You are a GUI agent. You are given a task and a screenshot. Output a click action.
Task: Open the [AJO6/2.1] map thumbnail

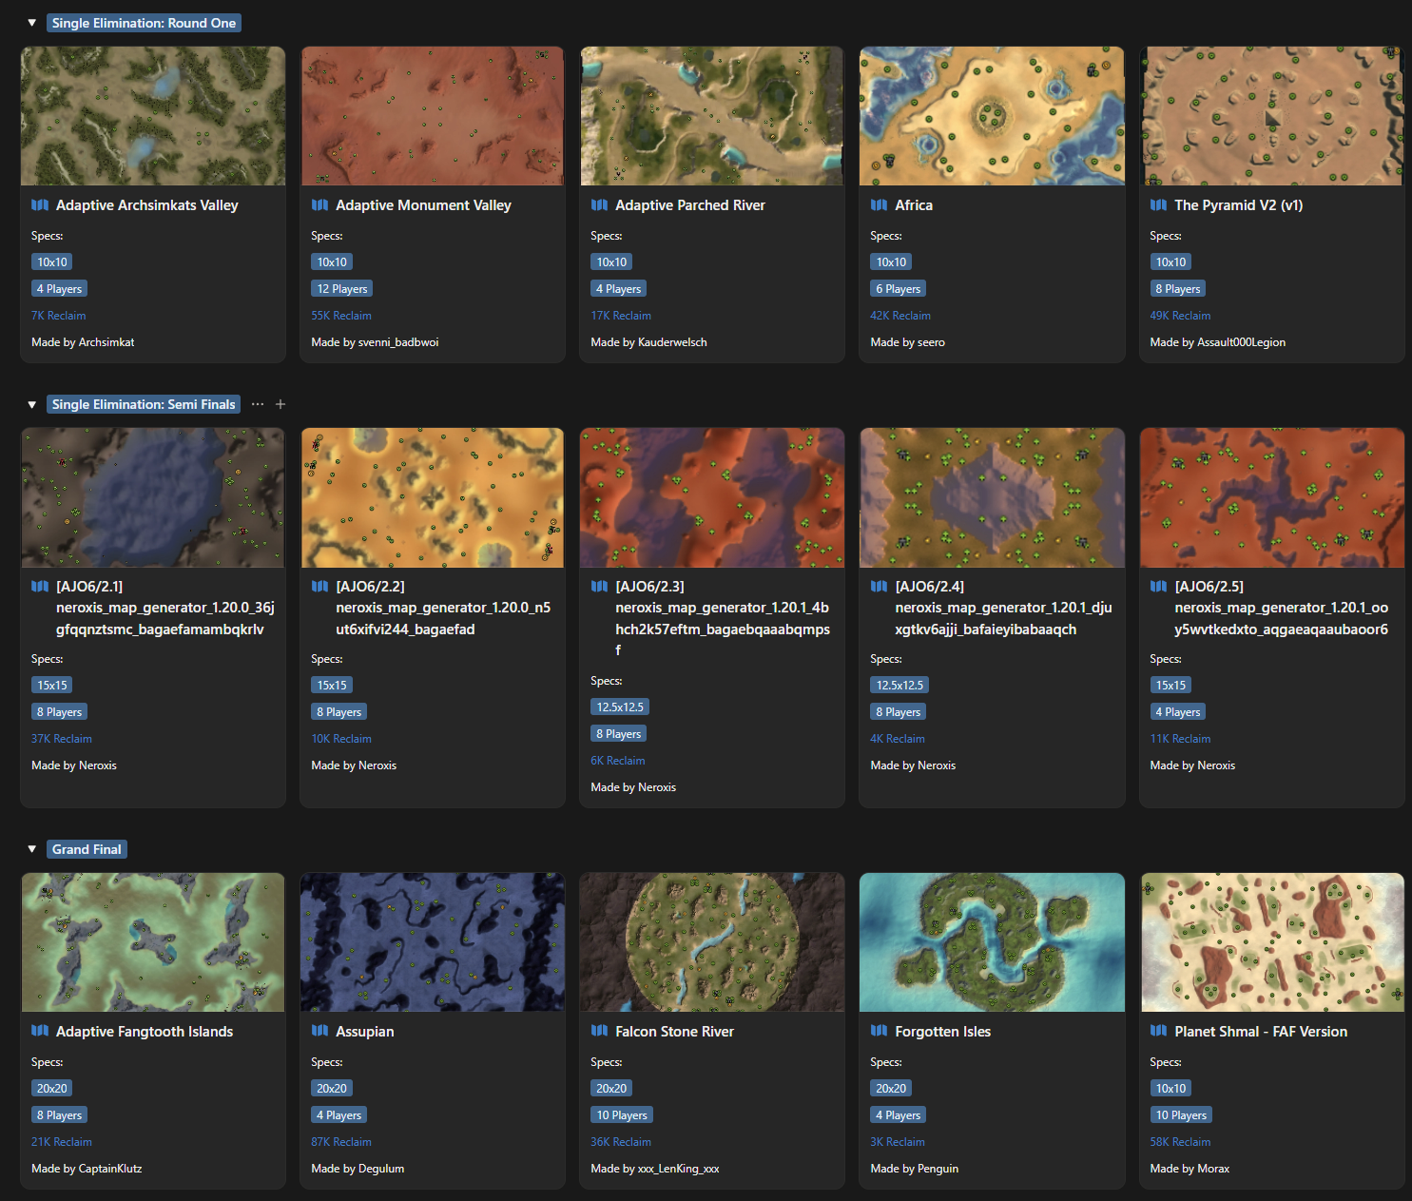point(153,497)
